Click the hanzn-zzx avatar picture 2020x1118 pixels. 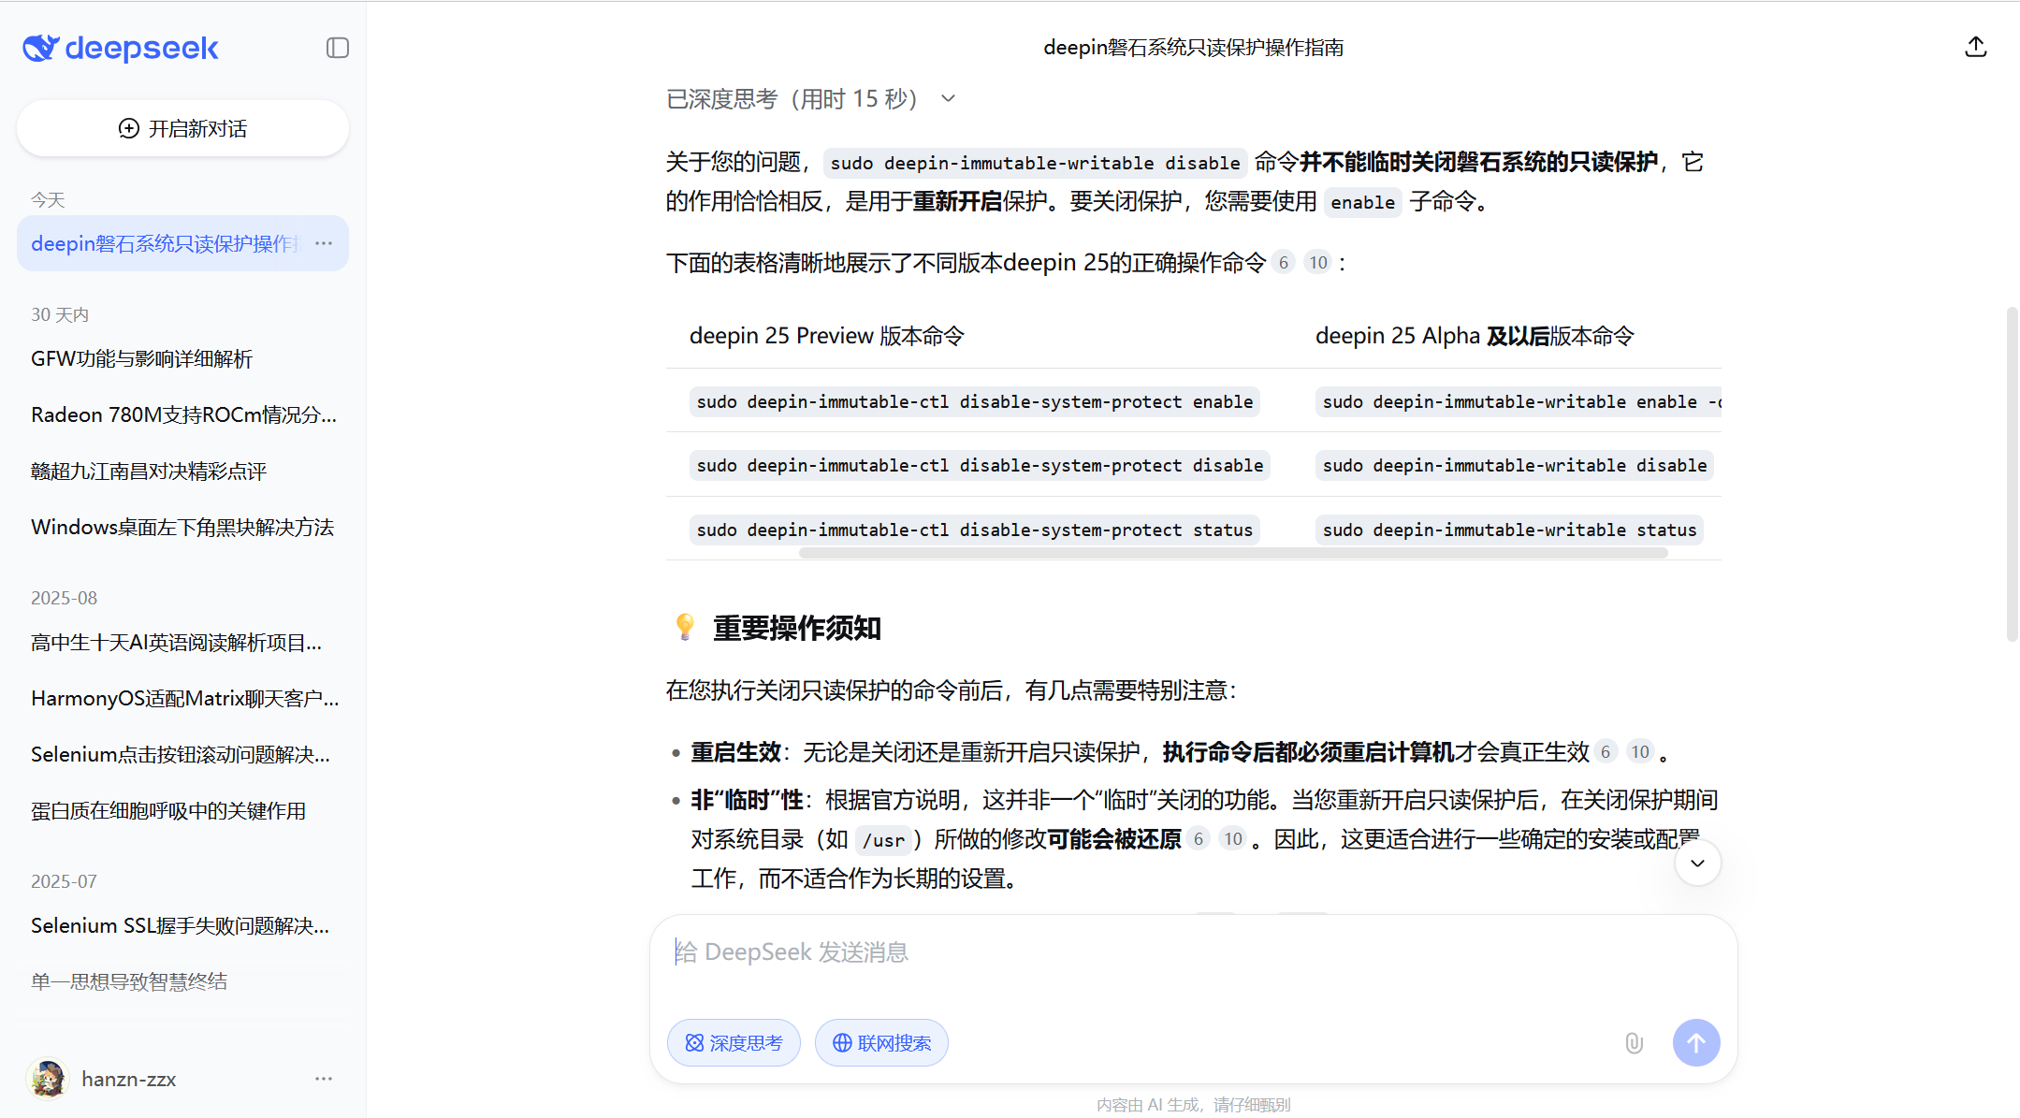pos(48,1079)
